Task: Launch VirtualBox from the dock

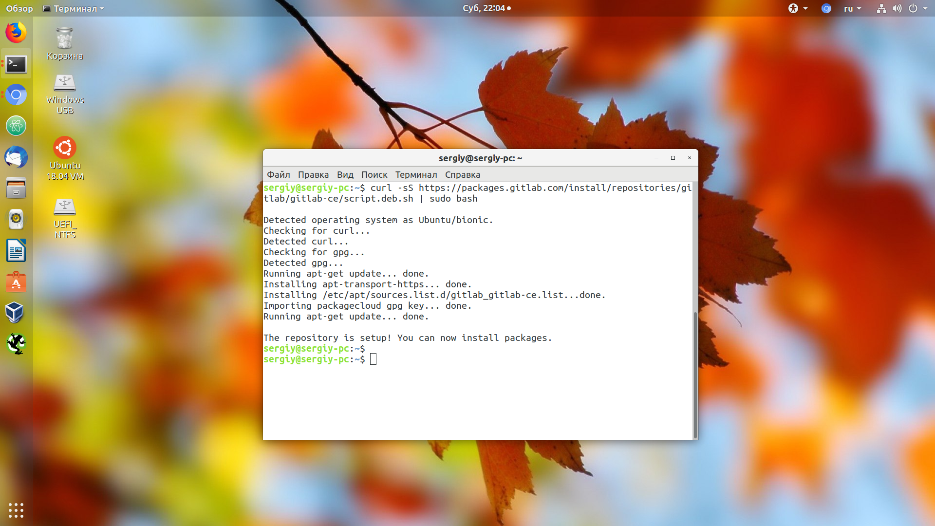Action: (16, 313)
